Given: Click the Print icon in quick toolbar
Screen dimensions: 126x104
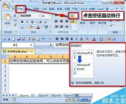Looking at the screenshot, I should coord(34,39).
